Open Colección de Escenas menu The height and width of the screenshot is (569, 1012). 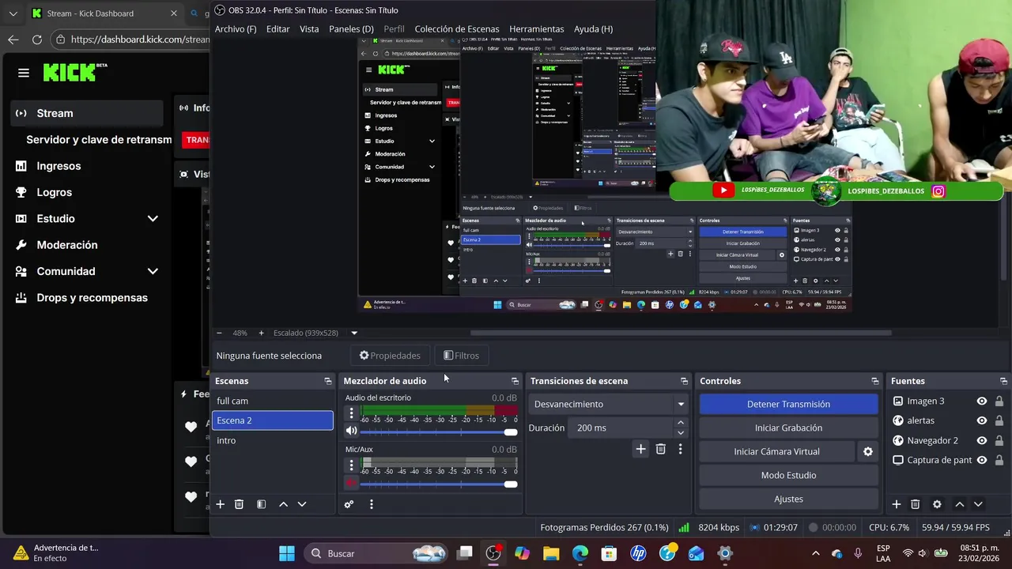click(457, 29)
